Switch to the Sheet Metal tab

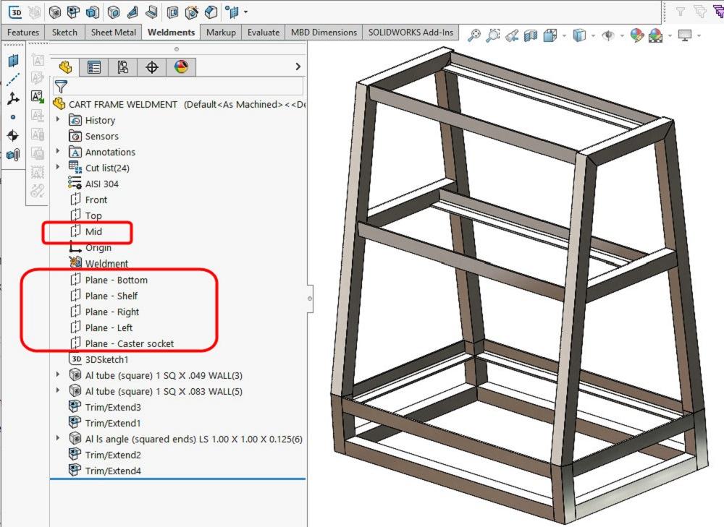(x=113, y=33)
